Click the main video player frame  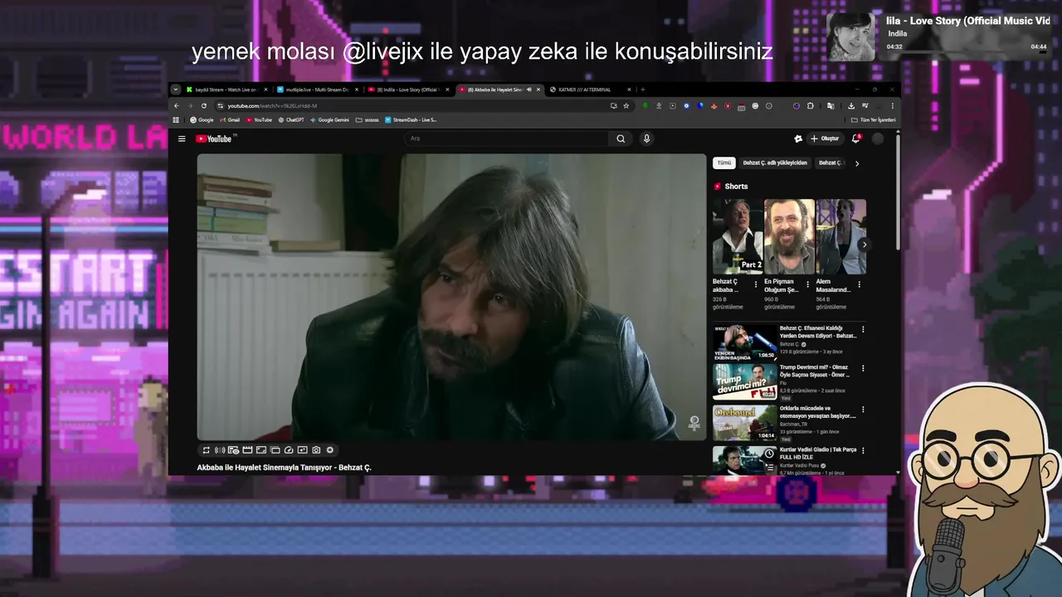(x=451, y=297)
